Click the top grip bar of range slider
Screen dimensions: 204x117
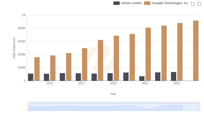(x=114, y=103)
